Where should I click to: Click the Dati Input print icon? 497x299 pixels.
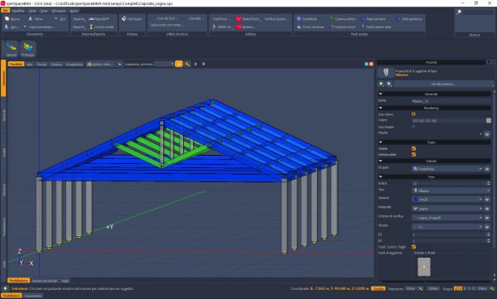point(124,19)
